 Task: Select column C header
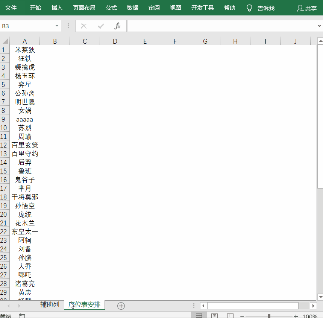click(x=85, y=41)
